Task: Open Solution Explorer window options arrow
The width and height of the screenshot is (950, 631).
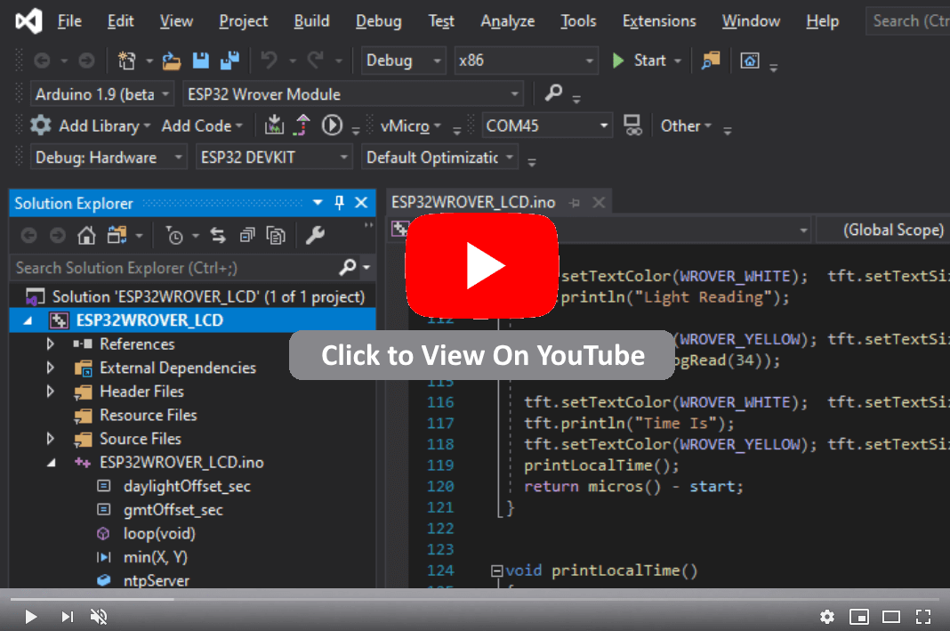Action: click(x=318, y=203)
